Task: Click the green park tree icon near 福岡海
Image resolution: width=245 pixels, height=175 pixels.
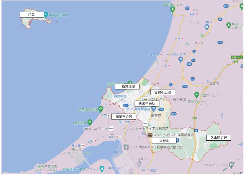Action: click(x=173, y=10)
